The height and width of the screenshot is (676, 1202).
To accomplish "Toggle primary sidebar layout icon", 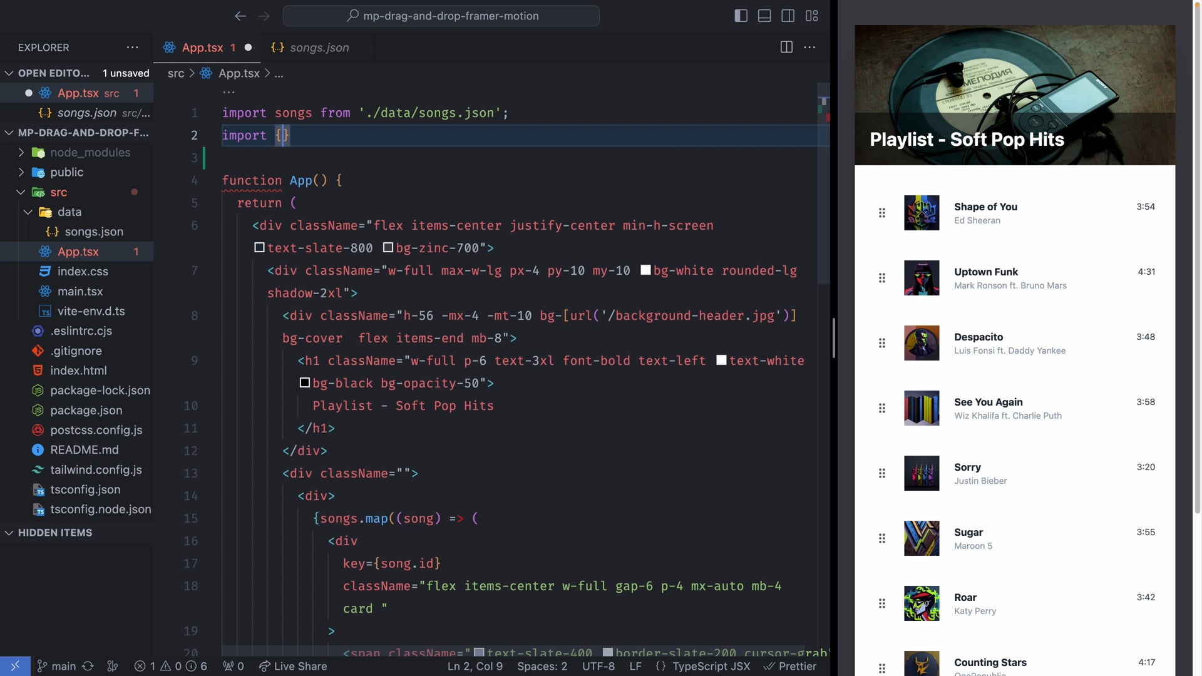I will (x=741, y=16).
